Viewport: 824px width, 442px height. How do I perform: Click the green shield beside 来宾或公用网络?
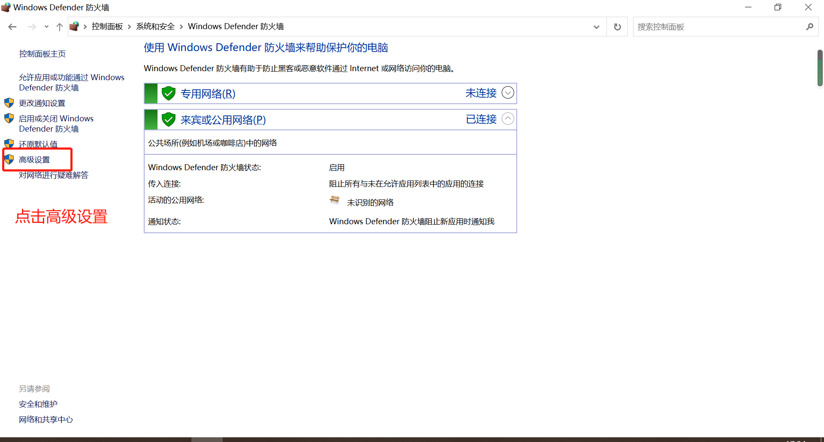tap(169, 120)
